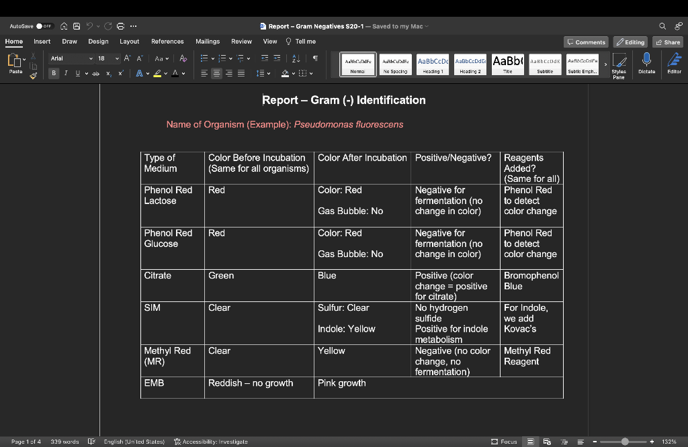Switch to the Insert tab
This screenshot has width=688, height=447.
[42, 42]
